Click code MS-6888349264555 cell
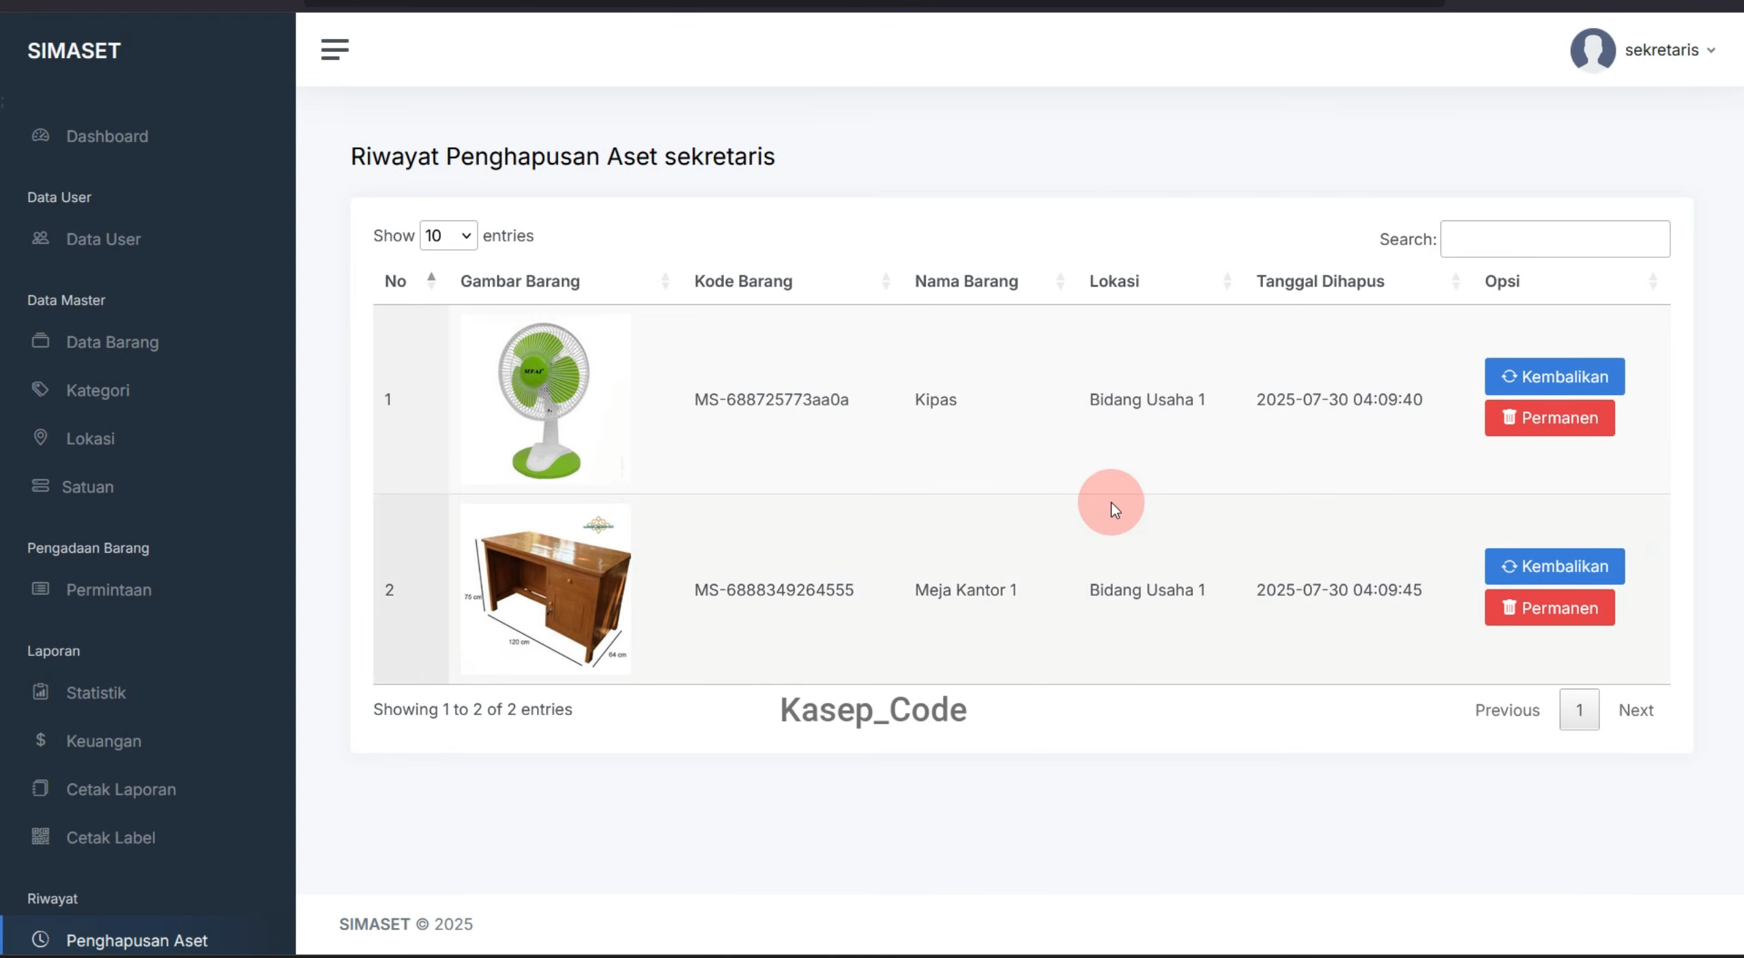1744x958 pixels. [x=774, y=590]
